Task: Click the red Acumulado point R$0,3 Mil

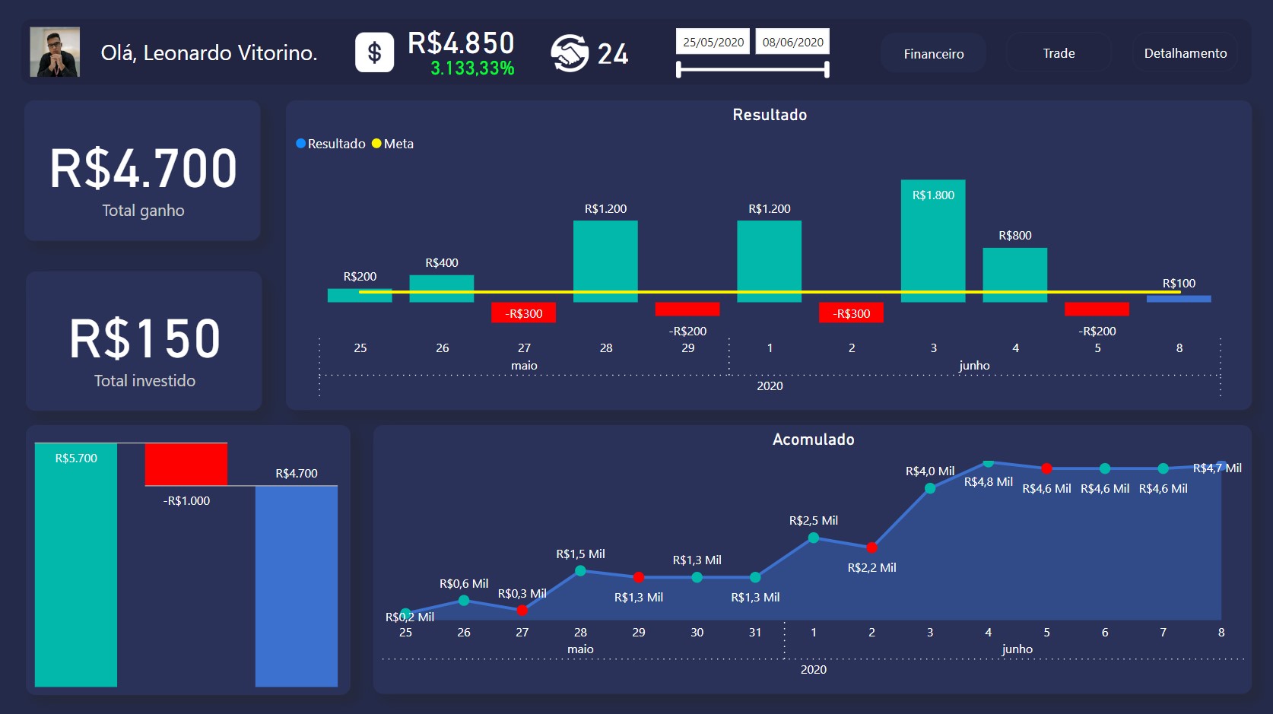Action: tap(522, 611)
